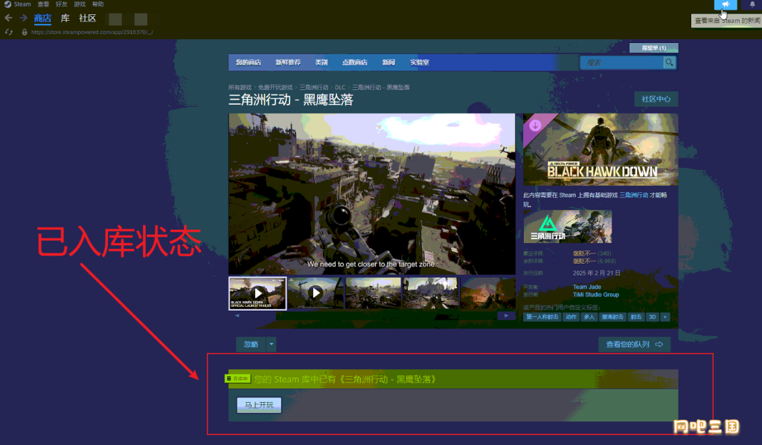762x445 pixels.
Task: Select the 动作 tag
Action: coord(571,317)
